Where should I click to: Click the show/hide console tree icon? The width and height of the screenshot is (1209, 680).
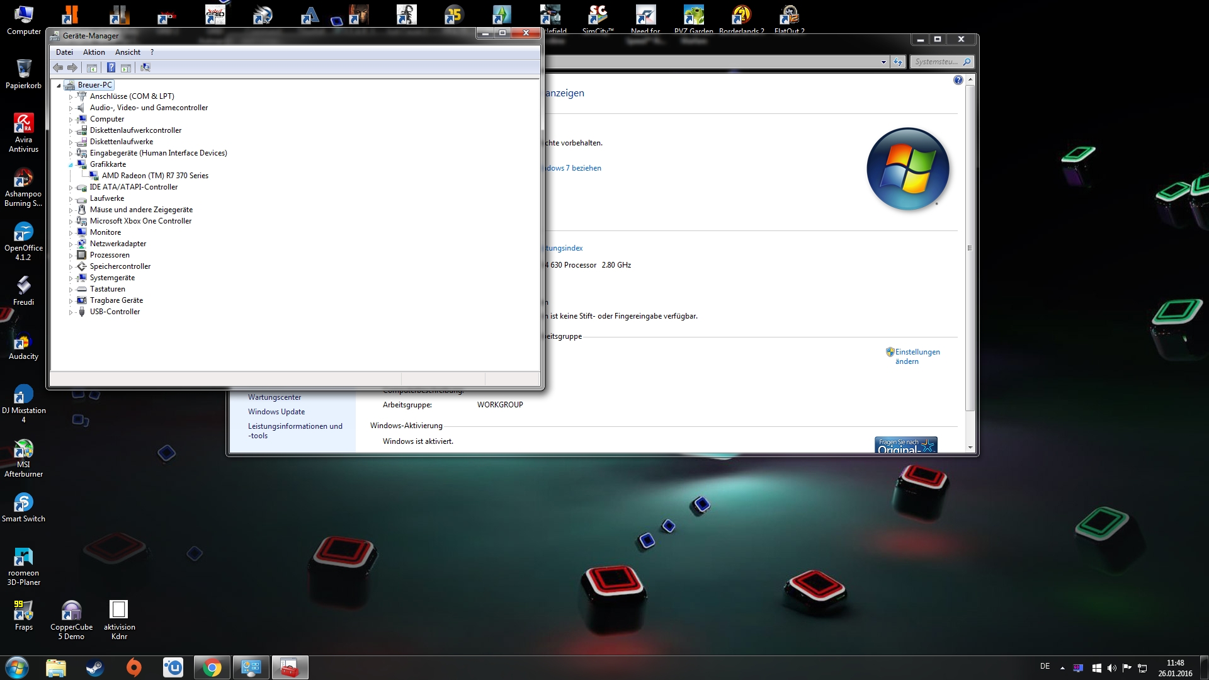coord(92,67)
